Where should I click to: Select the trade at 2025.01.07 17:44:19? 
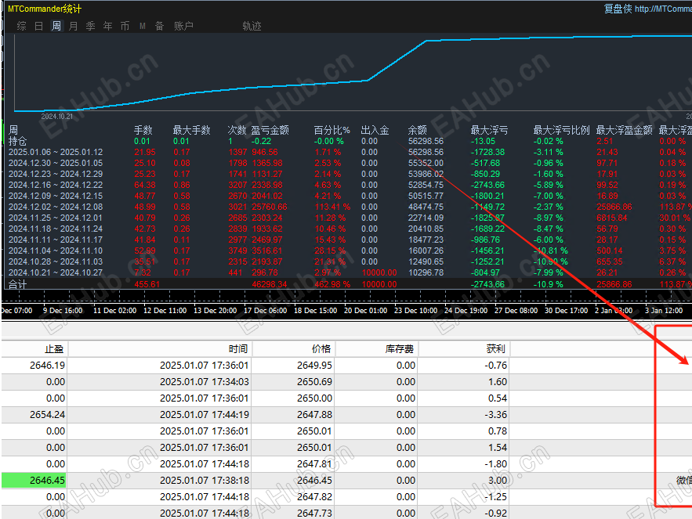pos(346,415)
